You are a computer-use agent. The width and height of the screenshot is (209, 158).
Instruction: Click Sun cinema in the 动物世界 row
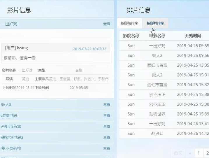point(131,114)
